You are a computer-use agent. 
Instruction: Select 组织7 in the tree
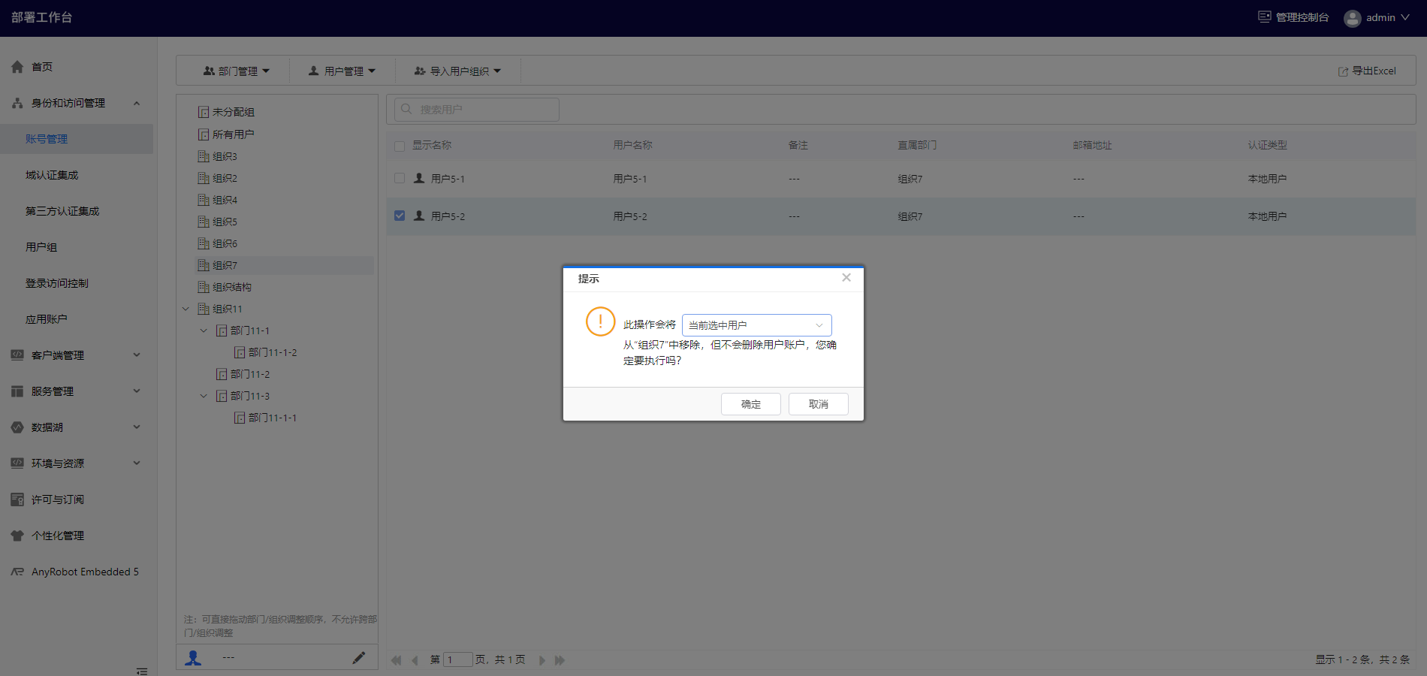(225, 265)
